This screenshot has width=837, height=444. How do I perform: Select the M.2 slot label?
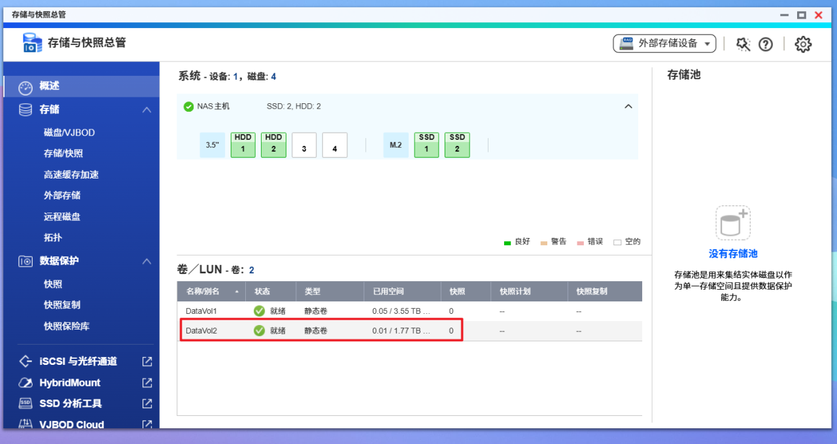(x=396, y=145)
